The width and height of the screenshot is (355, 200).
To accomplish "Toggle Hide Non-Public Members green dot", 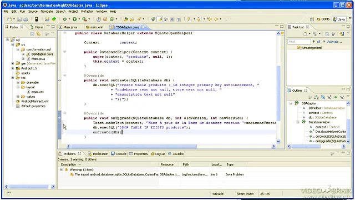I will pyautogui.click(x=336, y=97).
